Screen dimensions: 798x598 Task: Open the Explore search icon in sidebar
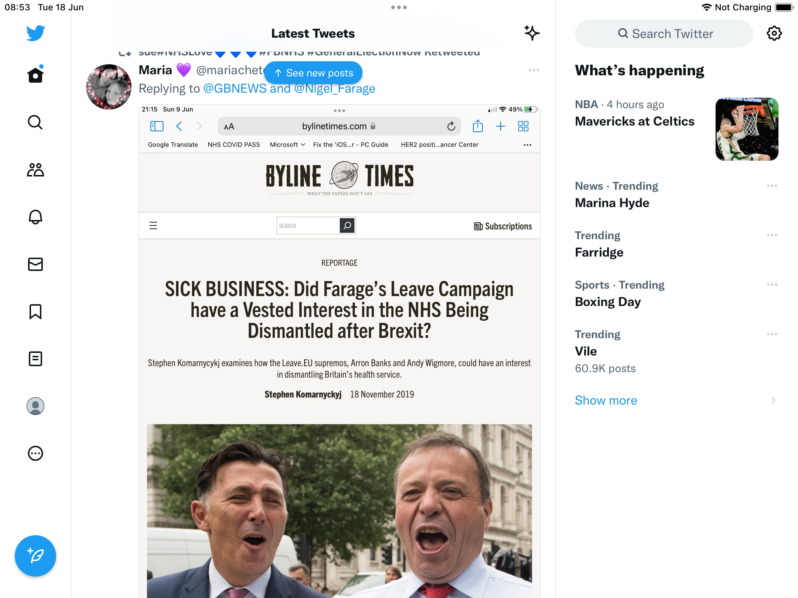click(35, 122)
